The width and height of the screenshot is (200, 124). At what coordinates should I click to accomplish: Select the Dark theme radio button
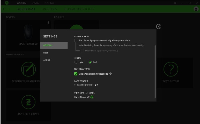coord(90,62)
